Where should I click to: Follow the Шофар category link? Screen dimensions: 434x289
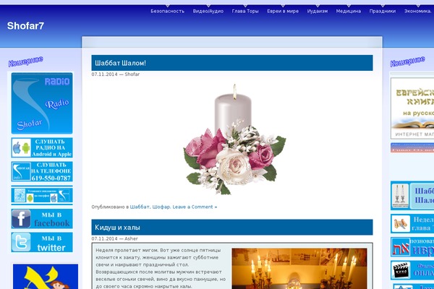pos(161,207)
